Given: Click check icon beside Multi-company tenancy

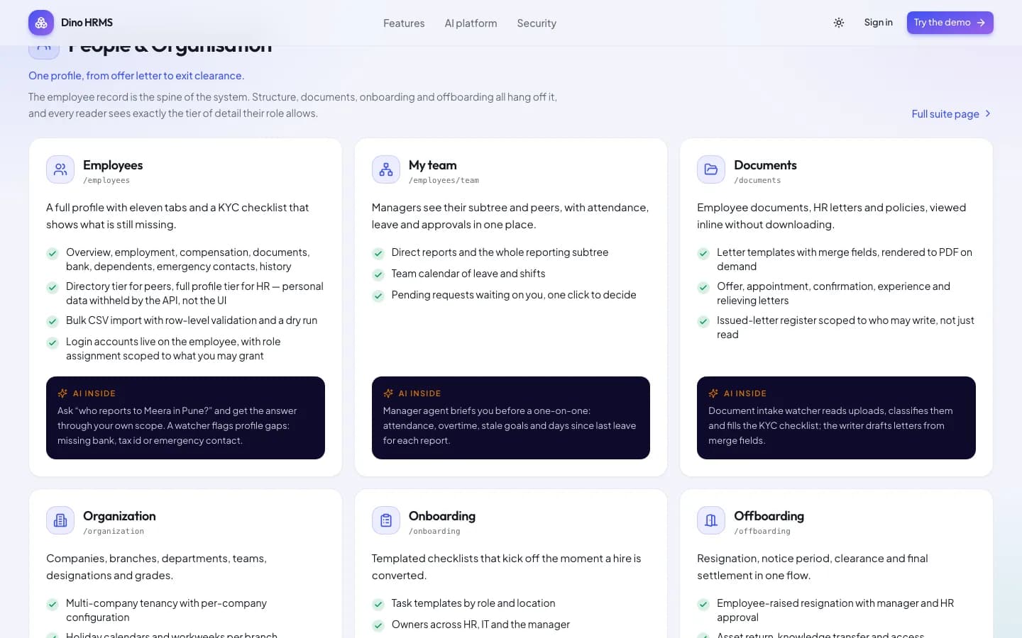Looking at the screenshot, I should tap(53, 604).
